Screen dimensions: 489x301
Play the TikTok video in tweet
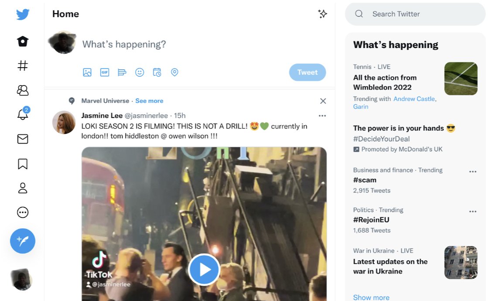[204, 270]
